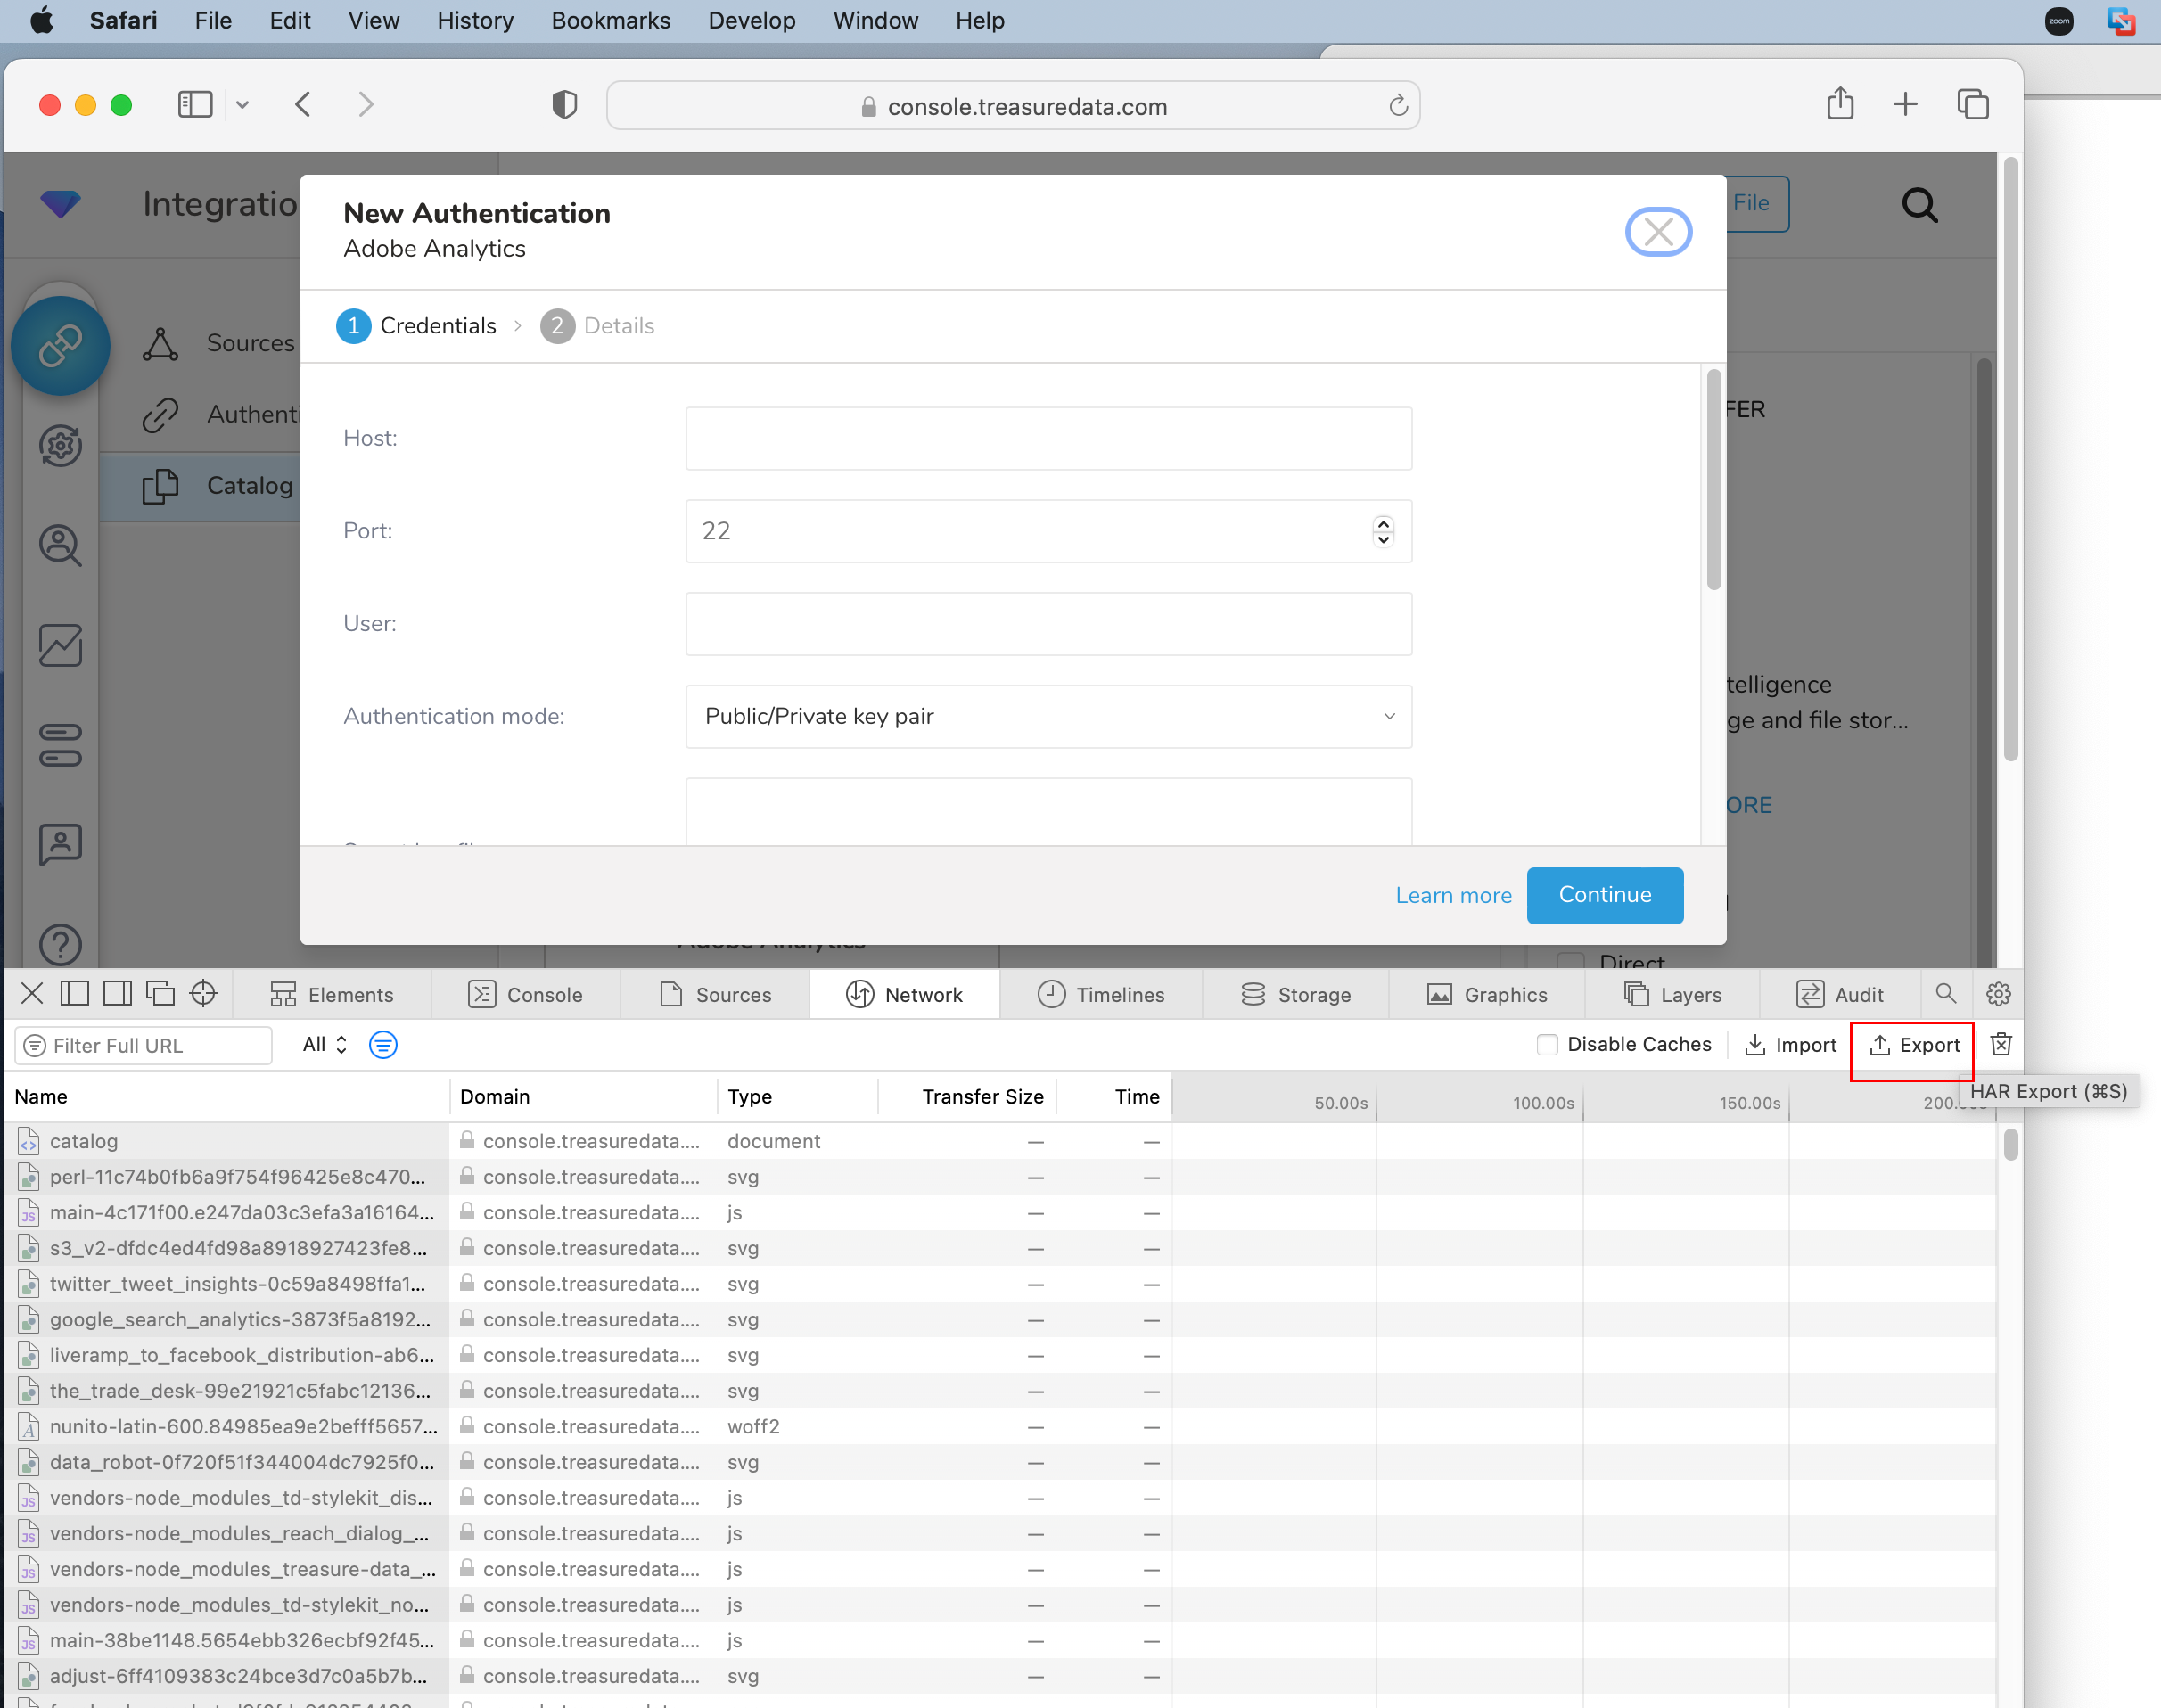Viewport: 2161px width, 1708px height.
Task: Toggle the Safari sidebar icon
Action: 195,104
